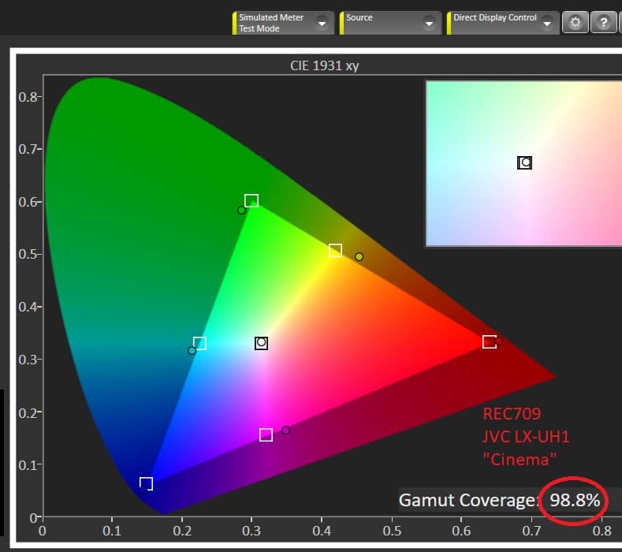Expand the Source dropdown arrow
Image resolution: width=622 pixels, height=552 pixels.
point(429,24)
